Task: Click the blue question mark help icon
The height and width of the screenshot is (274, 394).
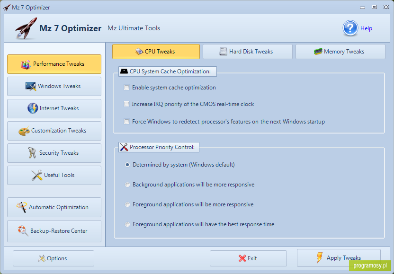Action: tap(350, 28)
